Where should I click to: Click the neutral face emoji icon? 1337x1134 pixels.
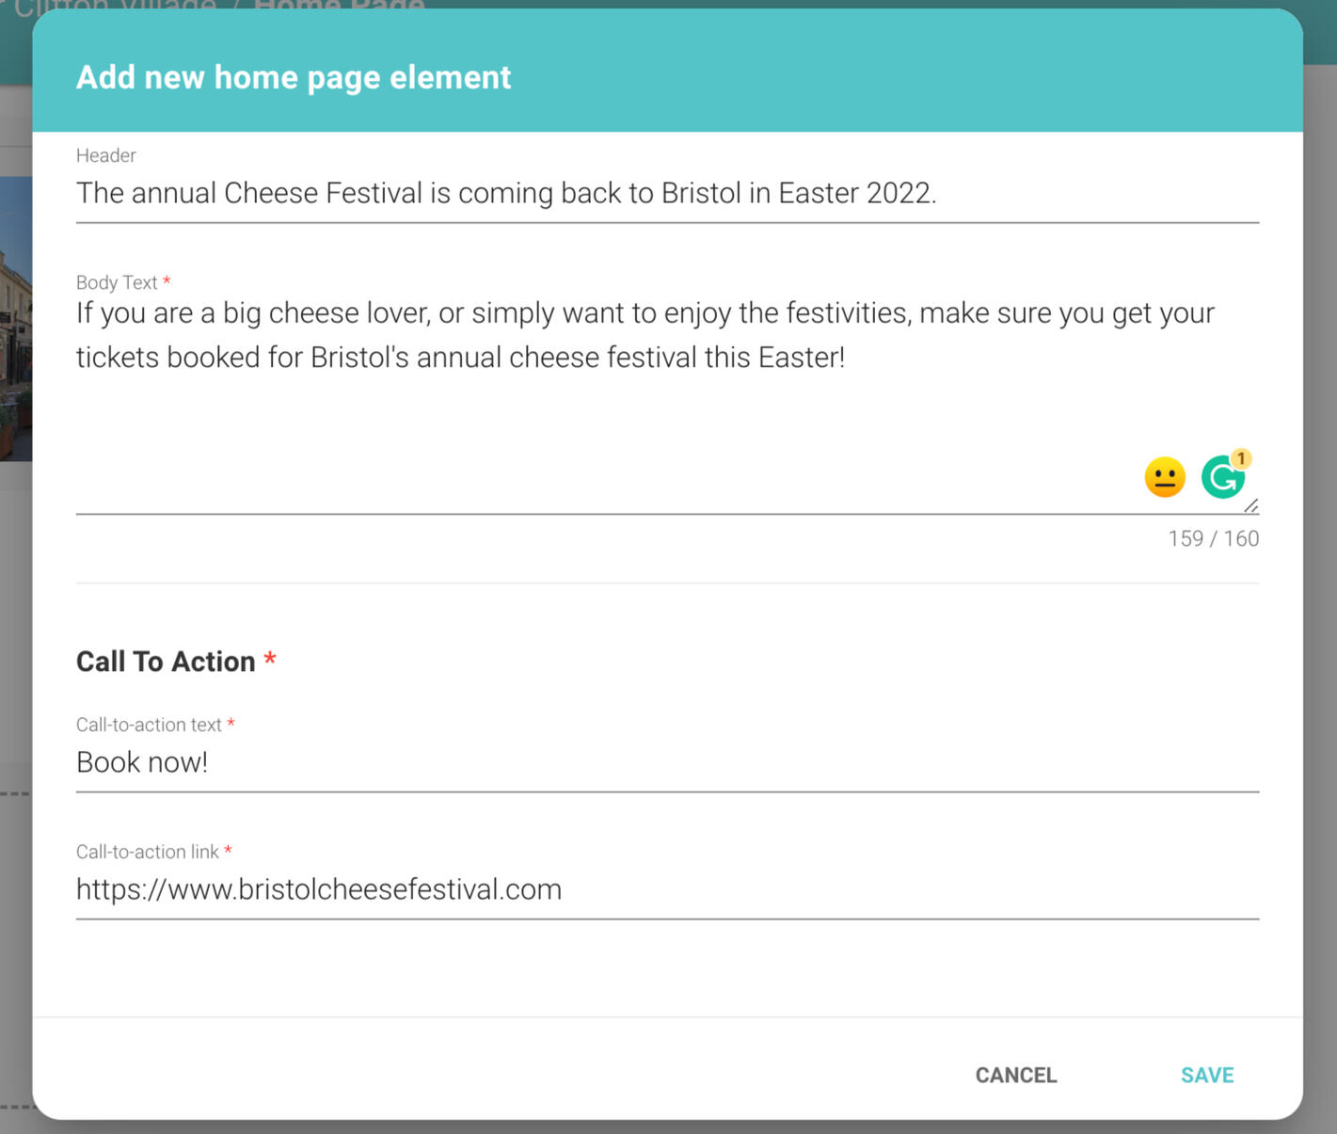1164,477
